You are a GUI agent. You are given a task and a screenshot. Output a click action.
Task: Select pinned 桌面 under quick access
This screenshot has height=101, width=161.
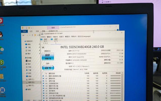coord(28,44)
